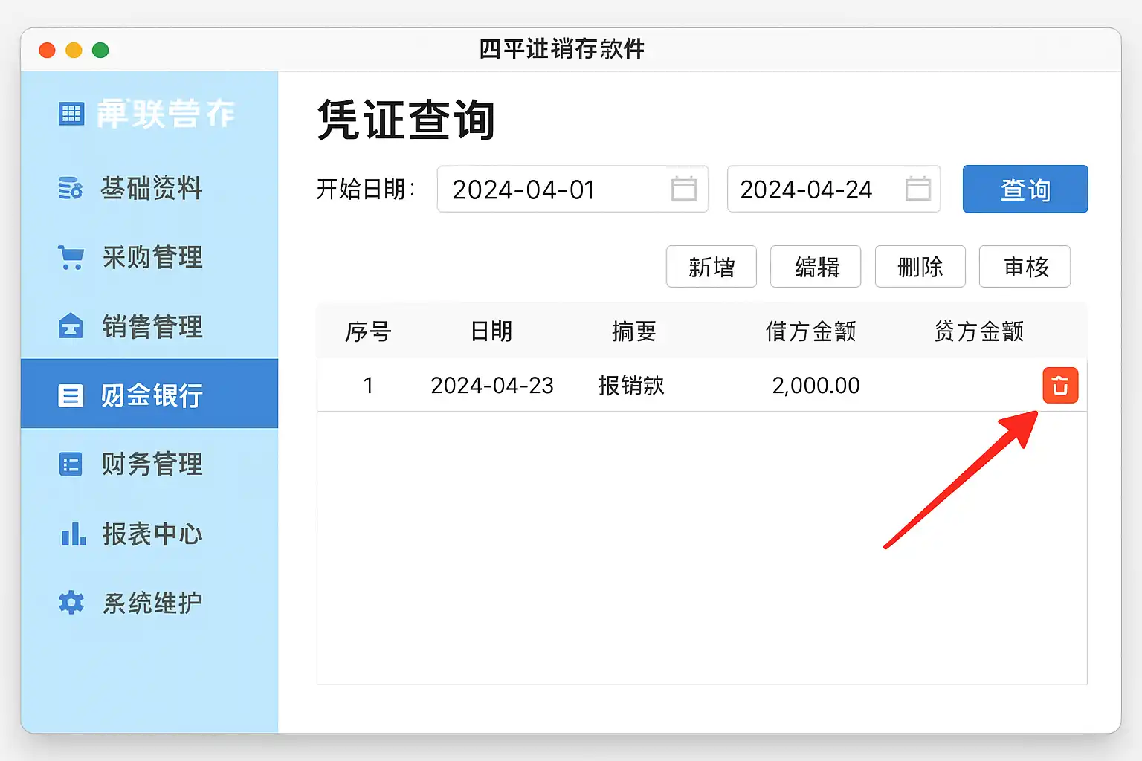Click the 删除 button above the table
The height and width of the screenshot is (761, 1142).
click(920, 267)
